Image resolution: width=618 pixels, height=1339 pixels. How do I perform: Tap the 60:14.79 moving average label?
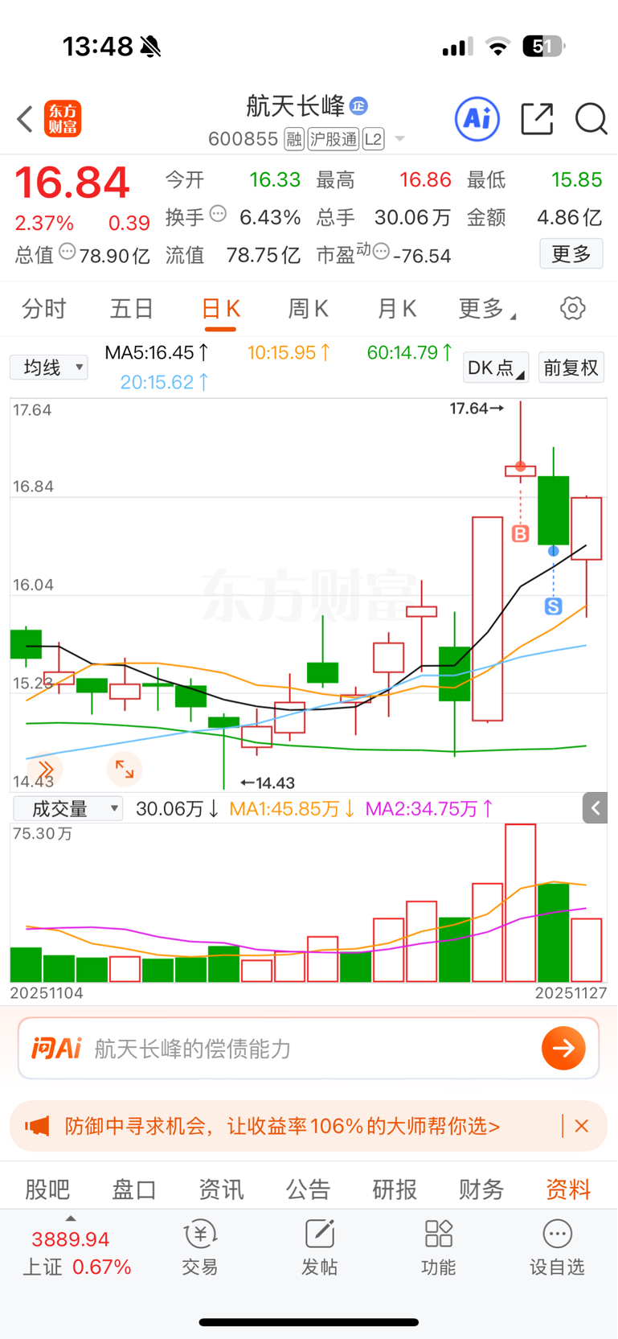[x=410, y=352]
